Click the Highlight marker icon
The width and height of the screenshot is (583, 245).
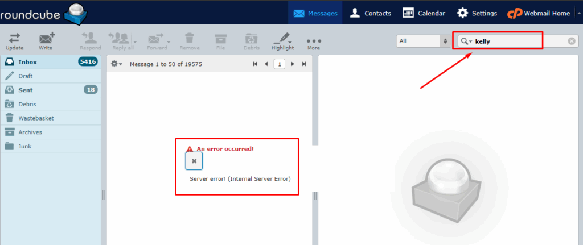[x=281, y=38]
